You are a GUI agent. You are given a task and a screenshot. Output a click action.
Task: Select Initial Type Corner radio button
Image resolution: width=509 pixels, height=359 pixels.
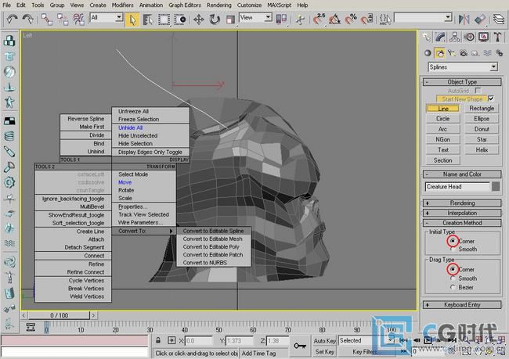click(453, 241)
